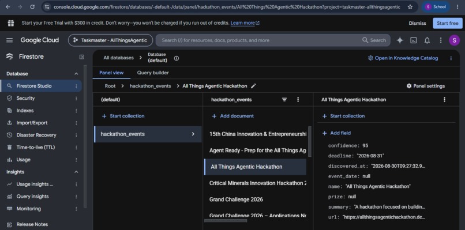Open options for Security item
The image size is (465, 230).
(76, 99)
